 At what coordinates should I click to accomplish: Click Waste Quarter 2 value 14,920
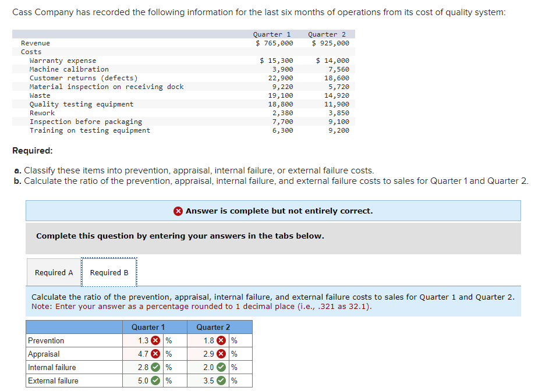[336, 95]
